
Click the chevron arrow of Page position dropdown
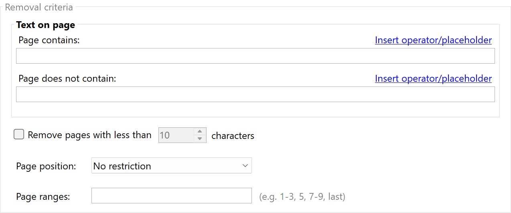tap(245, 166)
